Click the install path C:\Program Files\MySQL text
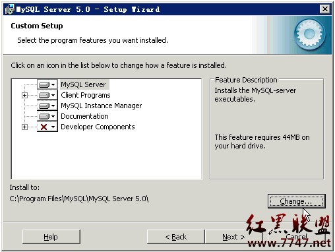Viewport: 335px width, 252px height. coord(79,199)
